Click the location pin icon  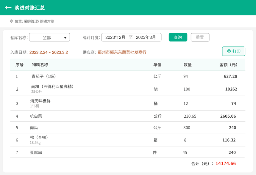[11, 21]
